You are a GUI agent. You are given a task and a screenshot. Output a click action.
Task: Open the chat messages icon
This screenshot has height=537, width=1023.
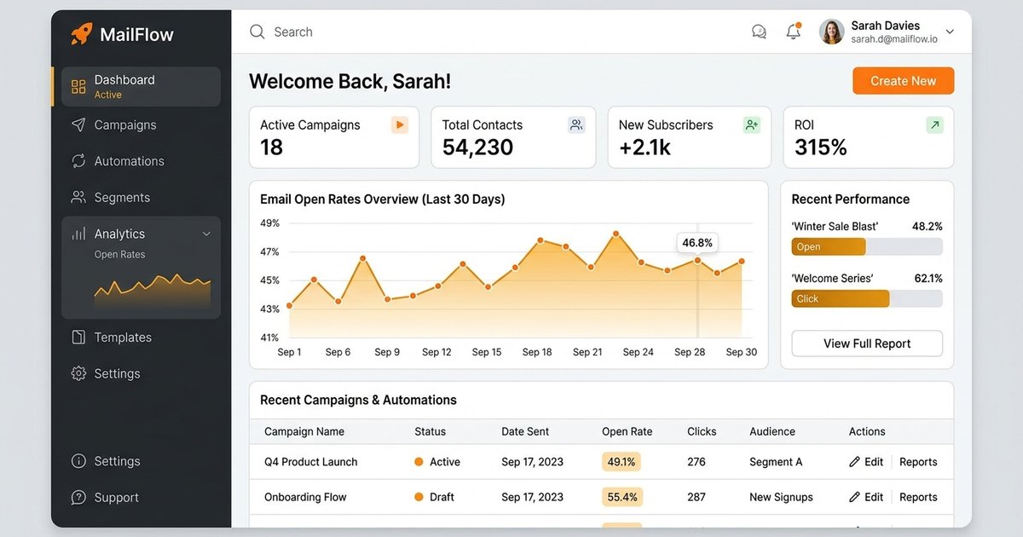pos(759,32)
